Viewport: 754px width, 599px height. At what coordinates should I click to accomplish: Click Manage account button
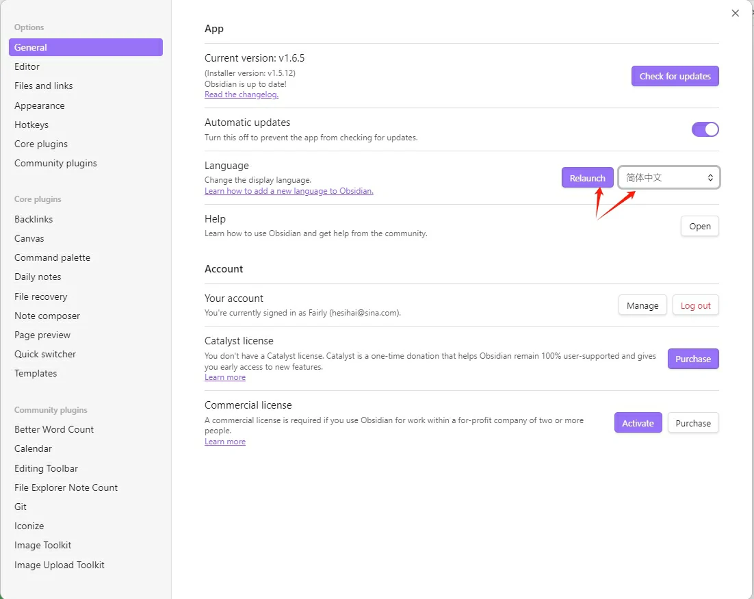point(642,305)
